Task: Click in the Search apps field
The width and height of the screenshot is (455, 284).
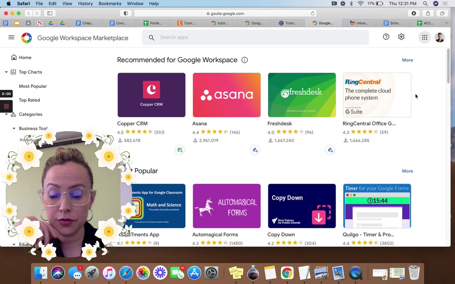Action: coord(255,37)
